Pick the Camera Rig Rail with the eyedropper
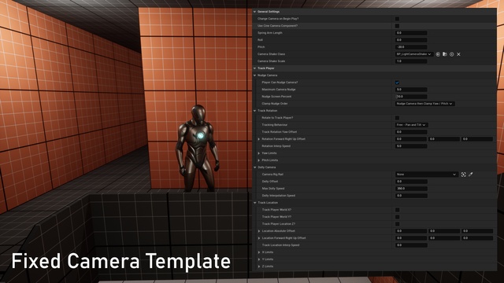Viewport: 504px width, 283px height. pyautogui.click(x=471, y=175)
